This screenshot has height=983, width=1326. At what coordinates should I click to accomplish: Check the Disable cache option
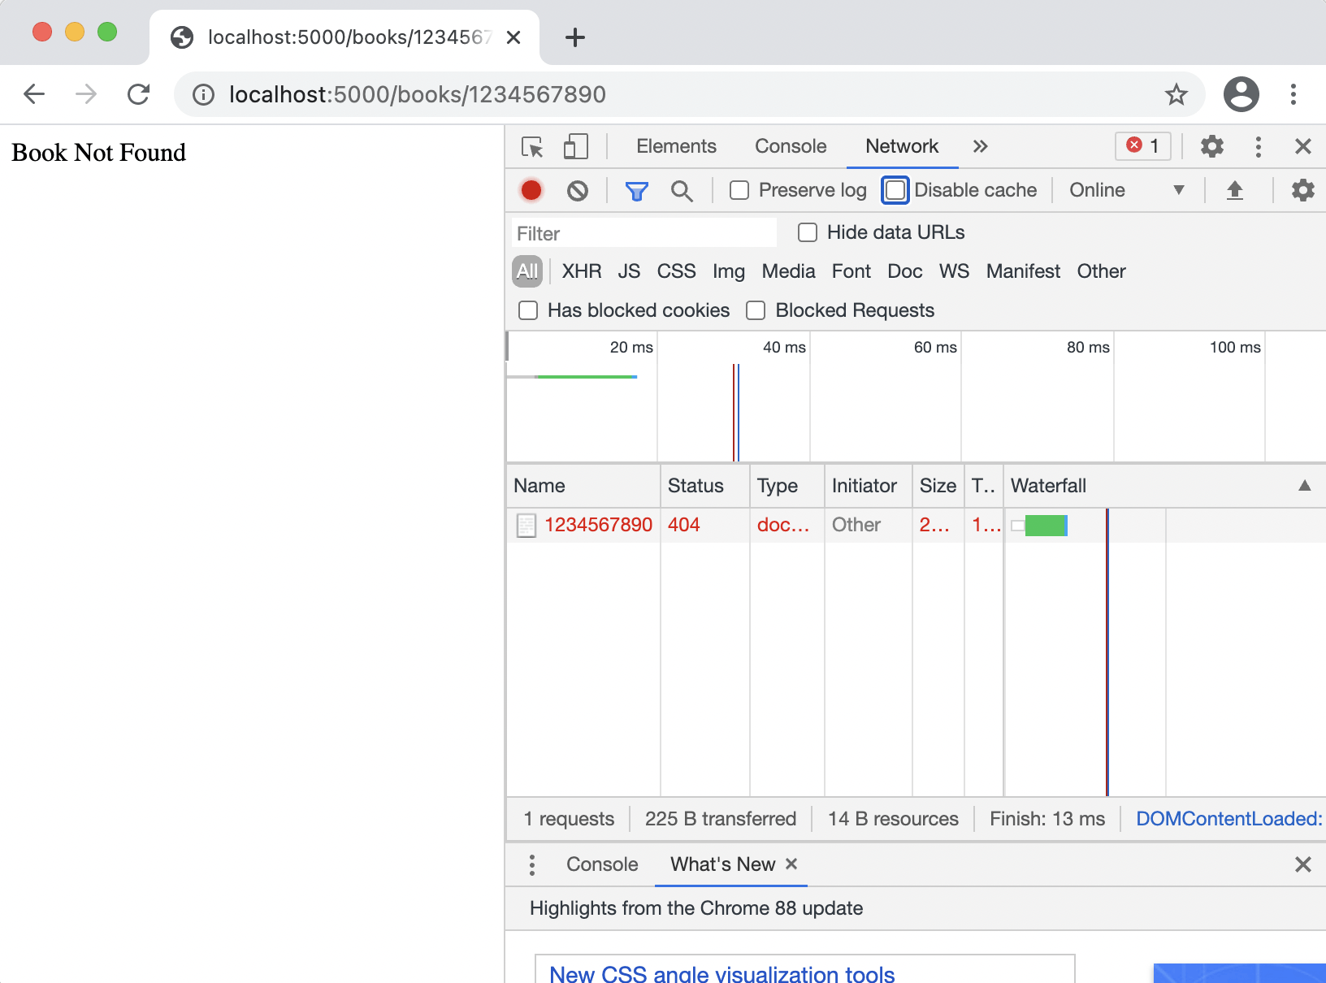[x=895, y=190]
